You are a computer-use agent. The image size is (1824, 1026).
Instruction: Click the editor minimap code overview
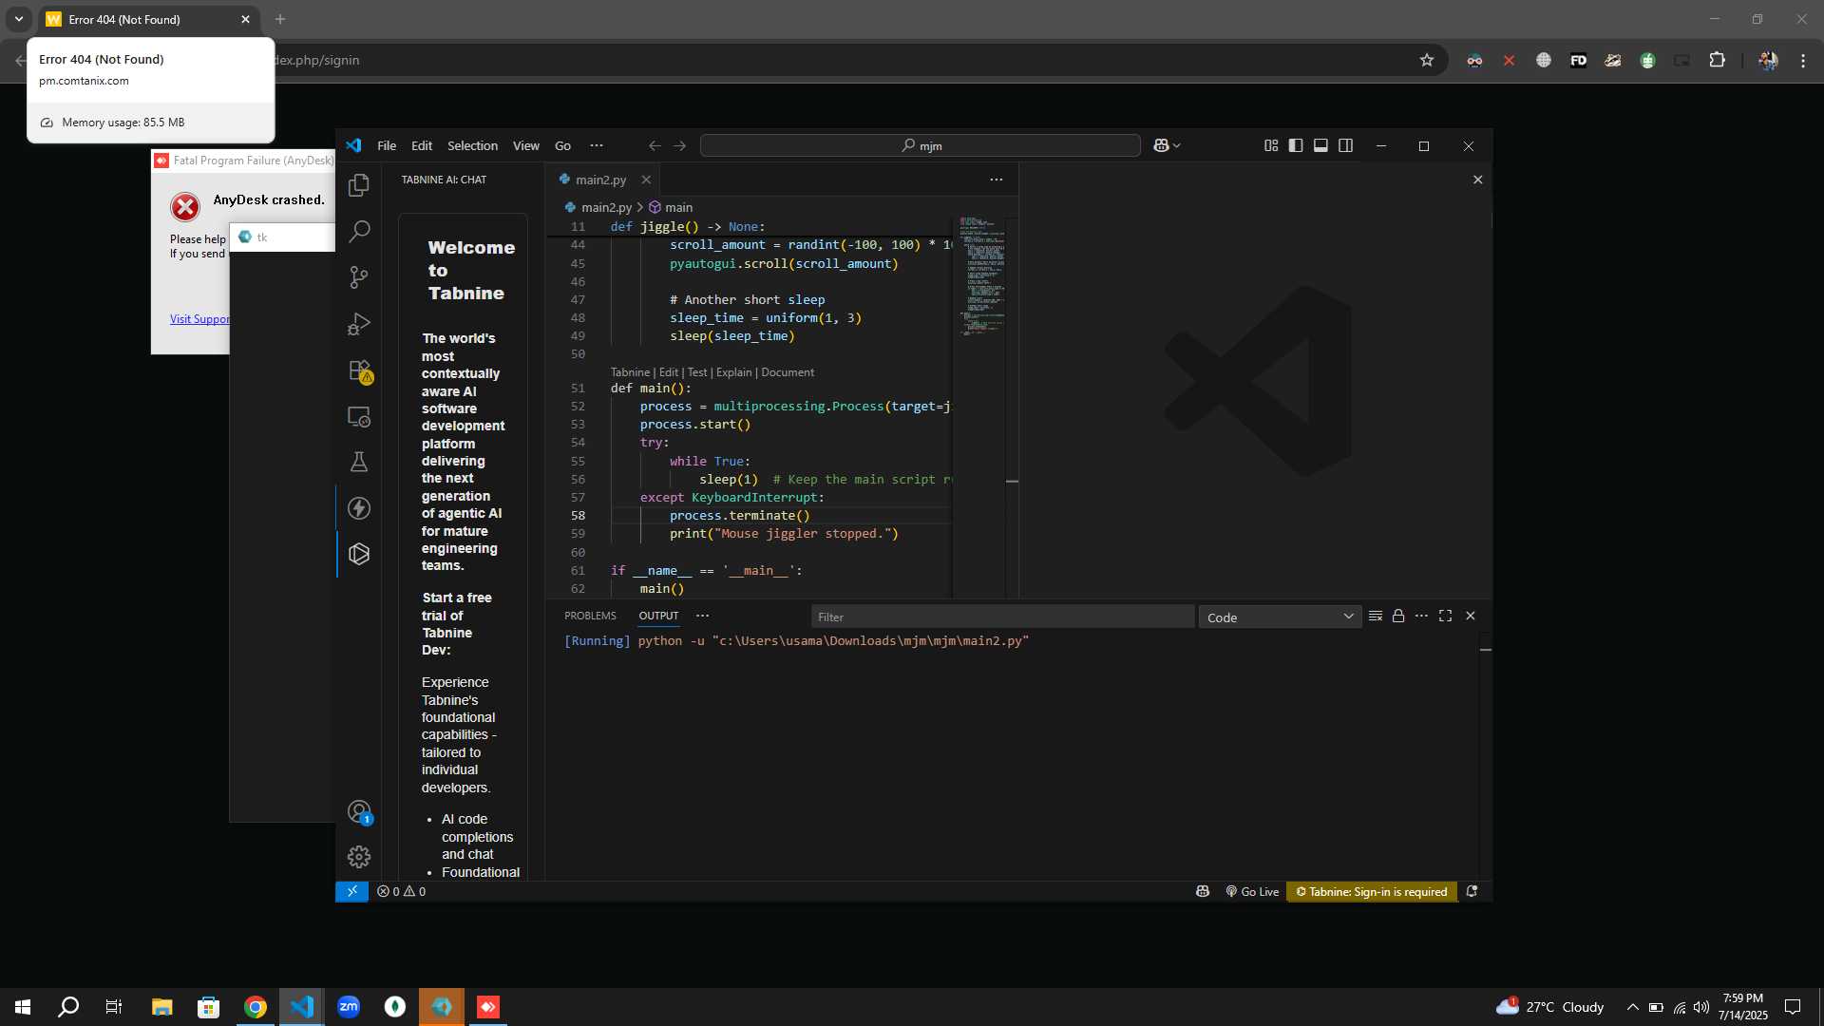[982, 275]
